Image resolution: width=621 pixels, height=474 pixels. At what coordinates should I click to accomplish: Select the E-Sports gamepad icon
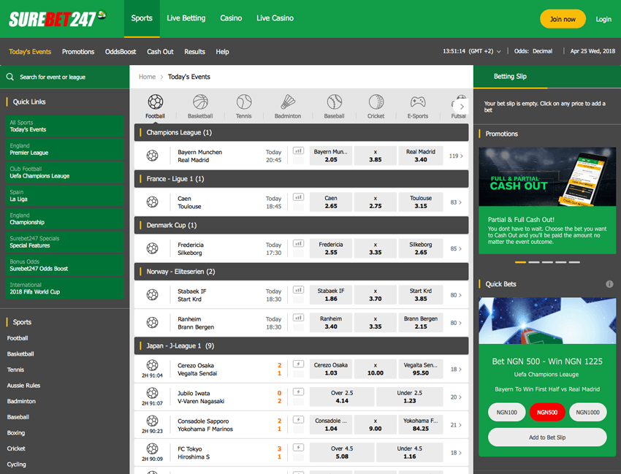418,102
